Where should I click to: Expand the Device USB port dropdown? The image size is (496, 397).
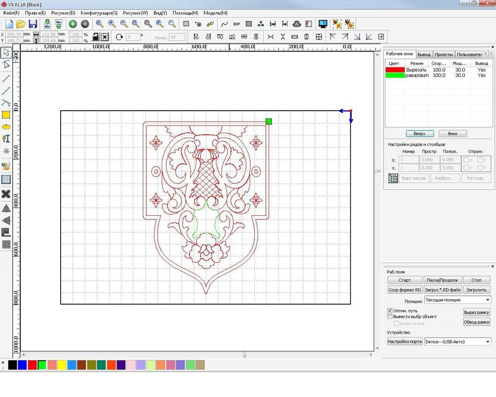[x=458, y=341]
